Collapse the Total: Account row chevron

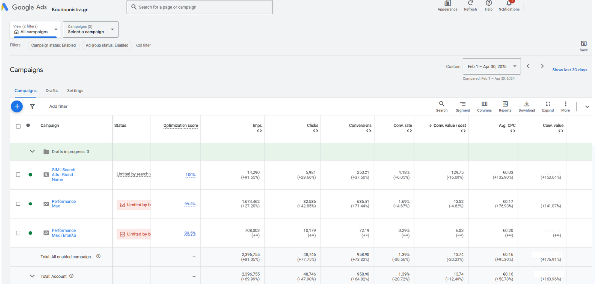[32, 276]
